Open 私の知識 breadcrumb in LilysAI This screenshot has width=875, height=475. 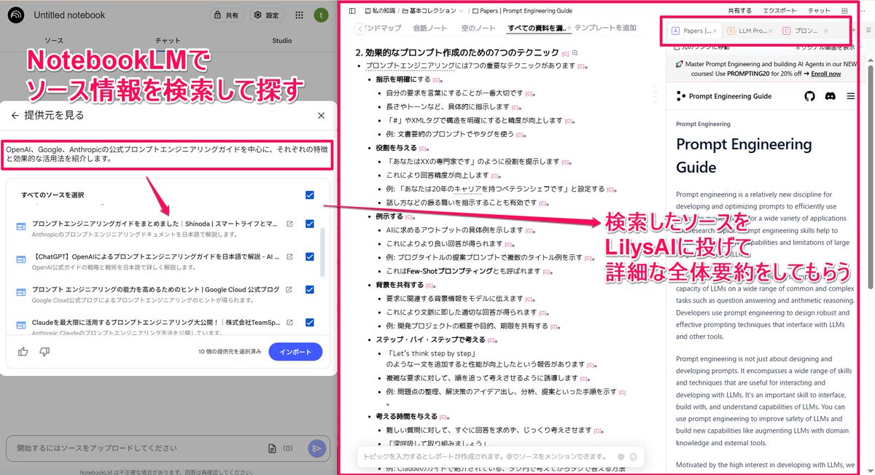click(x=379, y=11)
